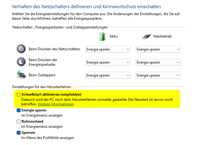
Task: Open Netzbetrieb dropdown for Netzschalter action
Action: pos(158,49)
